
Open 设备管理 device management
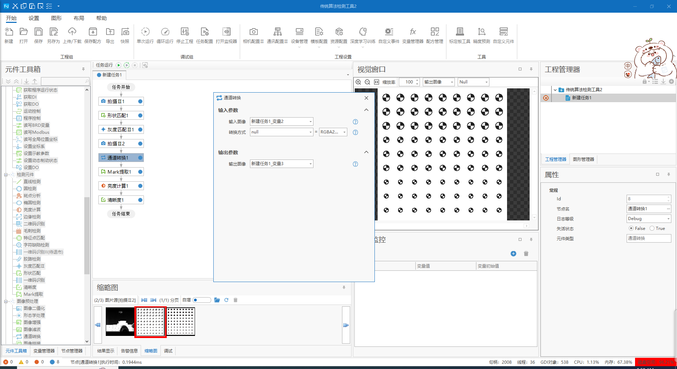(x=299, y=35)
